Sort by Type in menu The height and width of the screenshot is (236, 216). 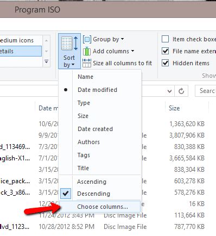(x=100, y=103)
